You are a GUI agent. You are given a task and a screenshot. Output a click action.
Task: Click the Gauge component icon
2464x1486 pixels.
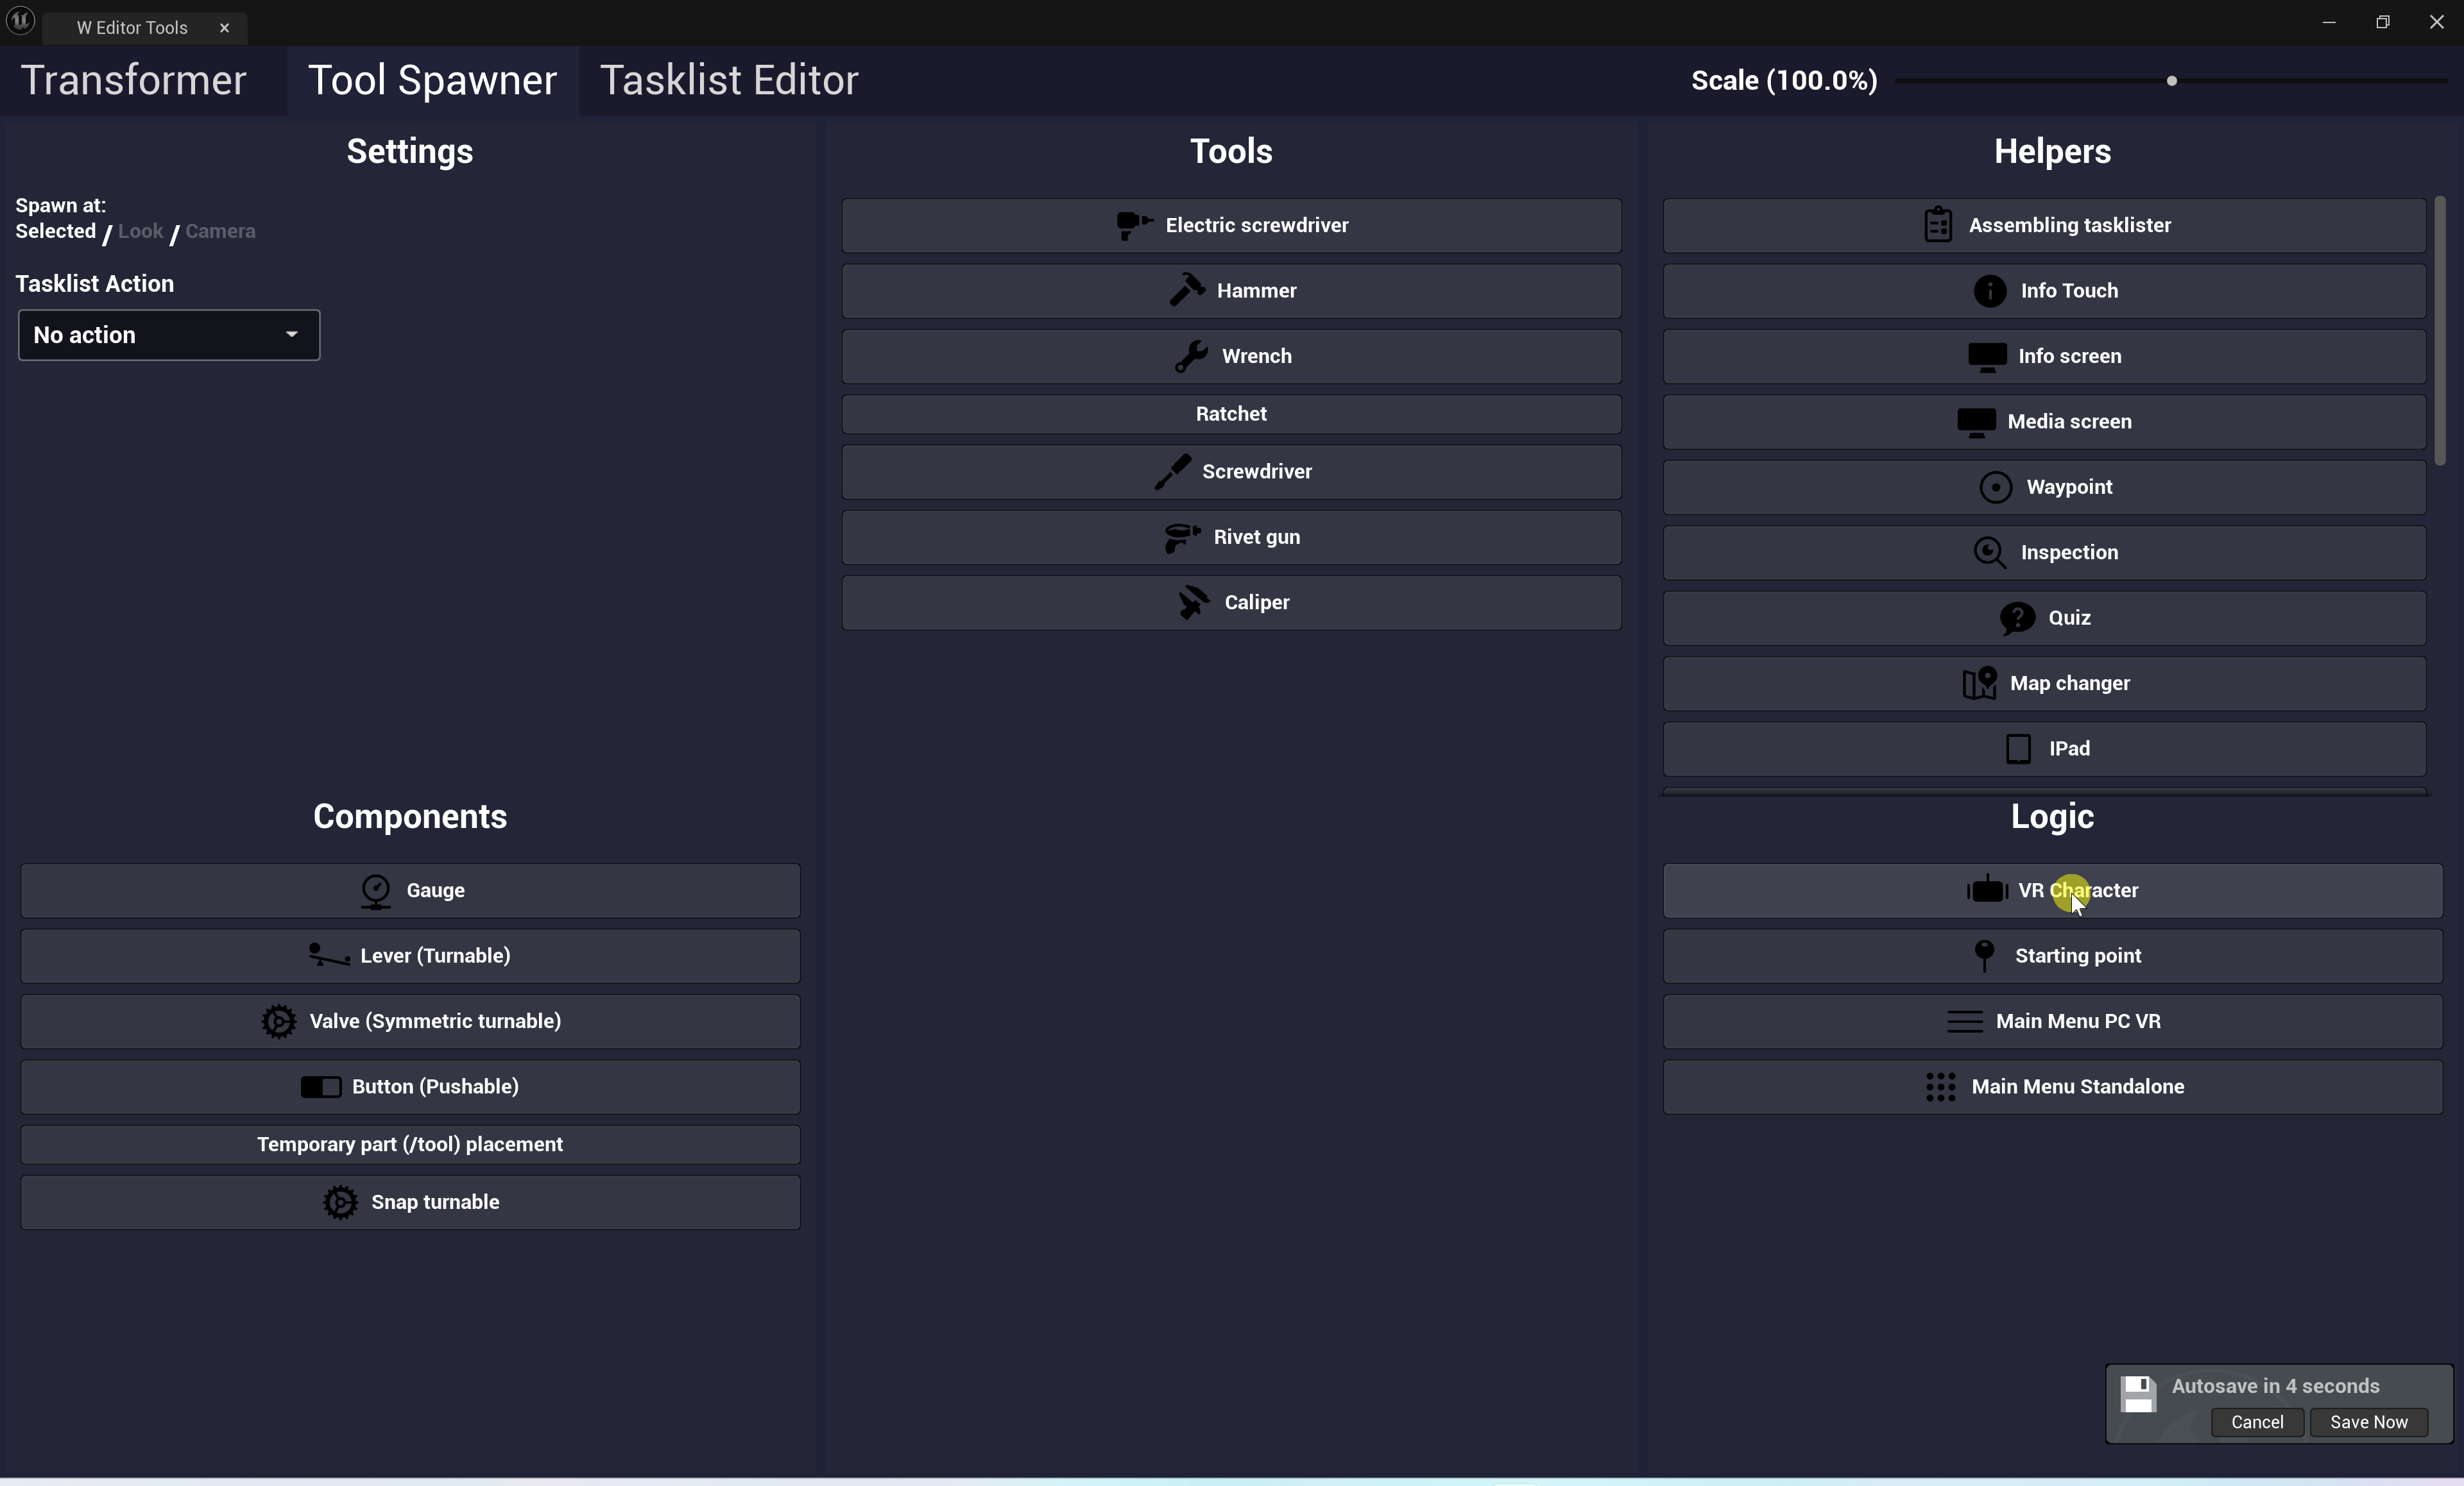click(x=375, y=890)
